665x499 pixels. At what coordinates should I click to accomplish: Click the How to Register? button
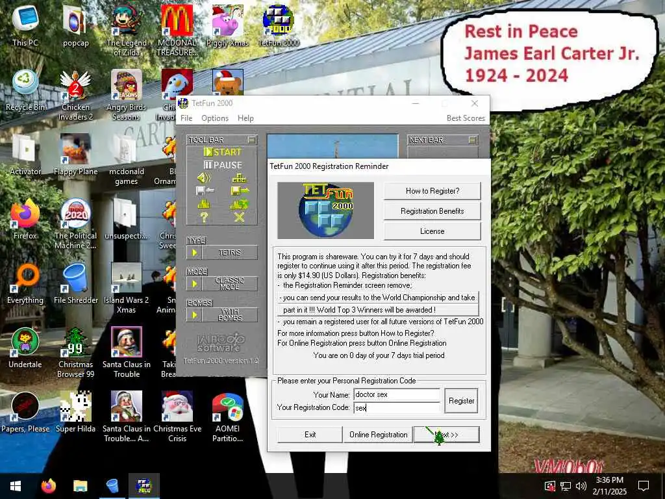click(x=432, y=191)
